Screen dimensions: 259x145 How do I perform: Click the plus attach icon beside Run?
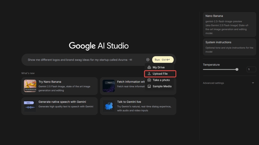(x=148, y=60)
